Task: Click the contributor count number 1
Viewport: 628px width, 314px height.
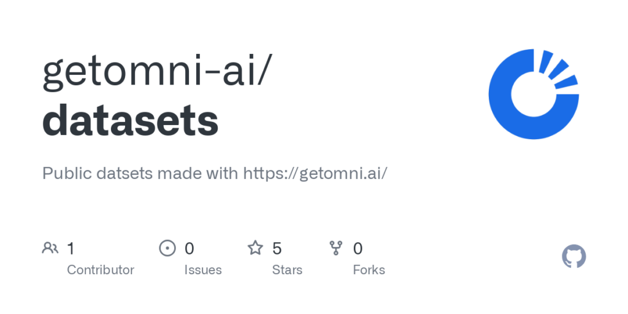Action: tap(71, 248)
